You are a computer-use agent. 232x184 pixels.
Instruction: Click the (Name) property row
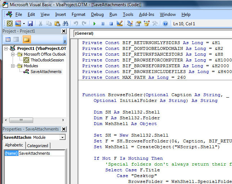click(x=35, y=153)
